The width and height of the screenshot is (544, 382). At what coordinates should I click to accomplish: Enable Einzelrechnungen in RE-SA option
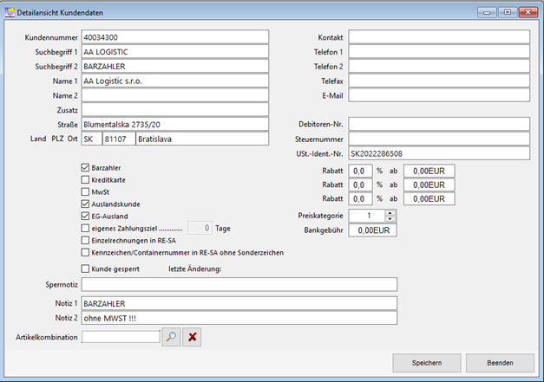[x=84, y=240]
